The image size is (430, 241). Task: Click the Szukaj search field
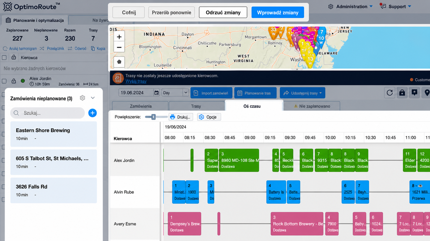(48, 113)
